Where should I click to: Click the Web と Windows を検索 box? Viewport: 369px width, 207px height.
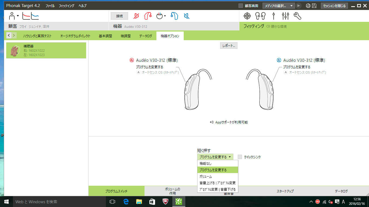pyautogui.click(x=59, y=202)
